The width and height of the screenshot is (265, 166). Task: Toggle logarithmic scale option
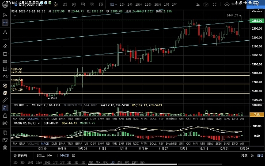coord(244,155)
